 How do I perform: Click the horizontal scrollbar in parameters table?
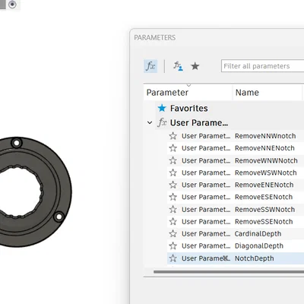pos(229,272)
